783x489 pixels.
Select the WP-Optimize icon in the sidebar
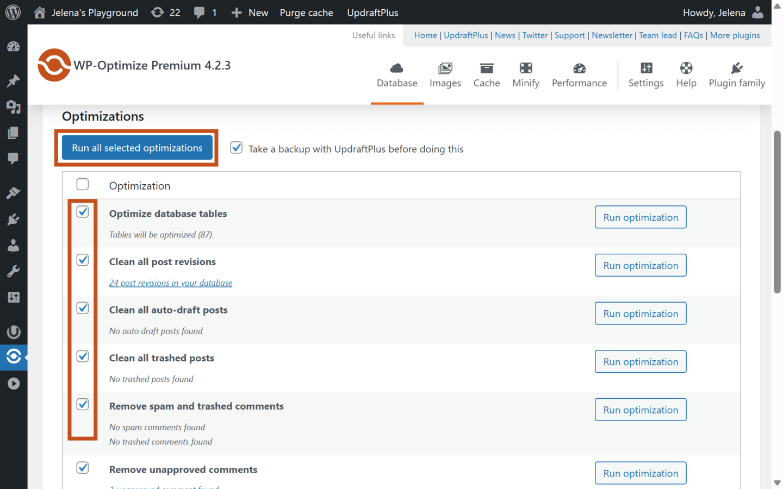click(13, 357)
